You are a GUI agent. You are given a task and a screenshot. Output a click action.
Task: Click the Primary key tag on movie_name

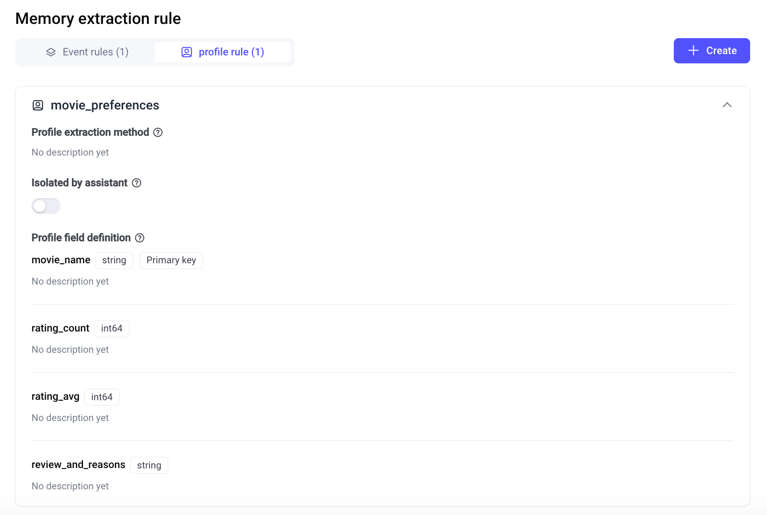171,261
